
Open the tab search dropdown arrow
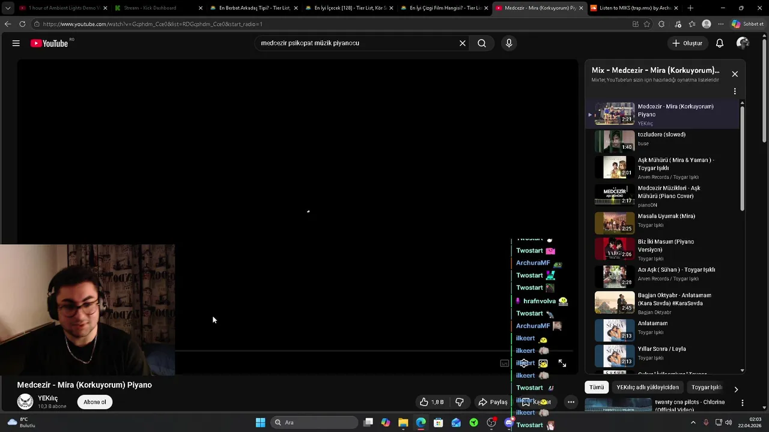(8, 8)
